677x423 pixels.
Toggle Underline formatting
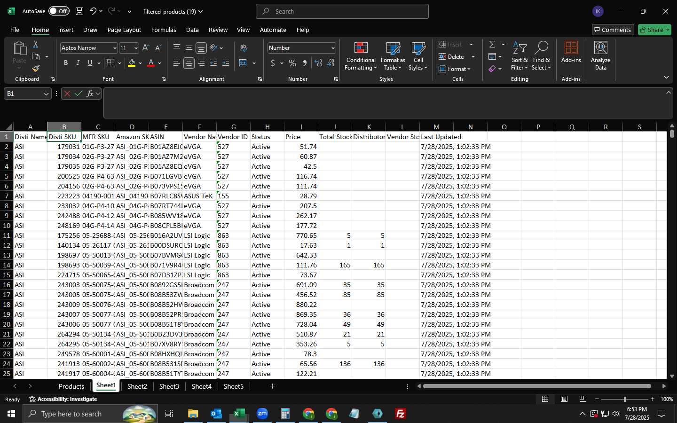click(90, 63)
